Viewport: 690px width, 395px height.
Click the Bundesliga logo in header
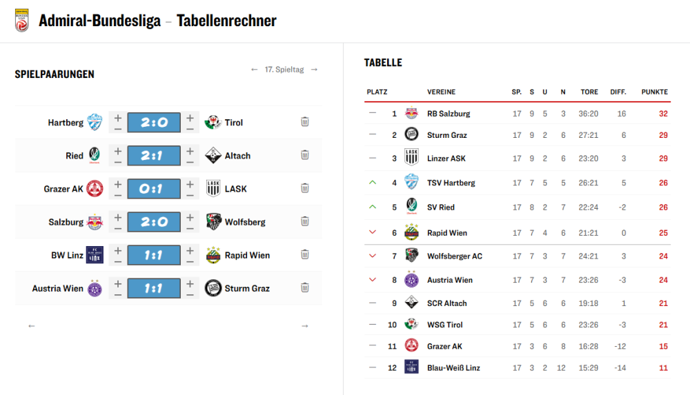(x=22, y=20)
